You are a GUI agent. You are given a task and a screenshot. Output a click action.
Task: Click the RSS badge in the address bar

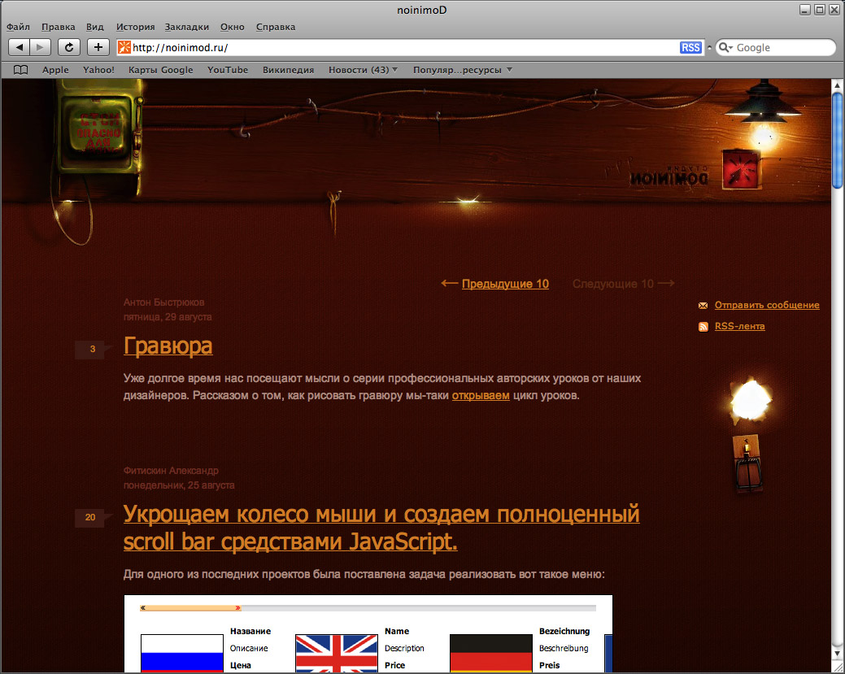pyautogui.click(x=690, y=47)
